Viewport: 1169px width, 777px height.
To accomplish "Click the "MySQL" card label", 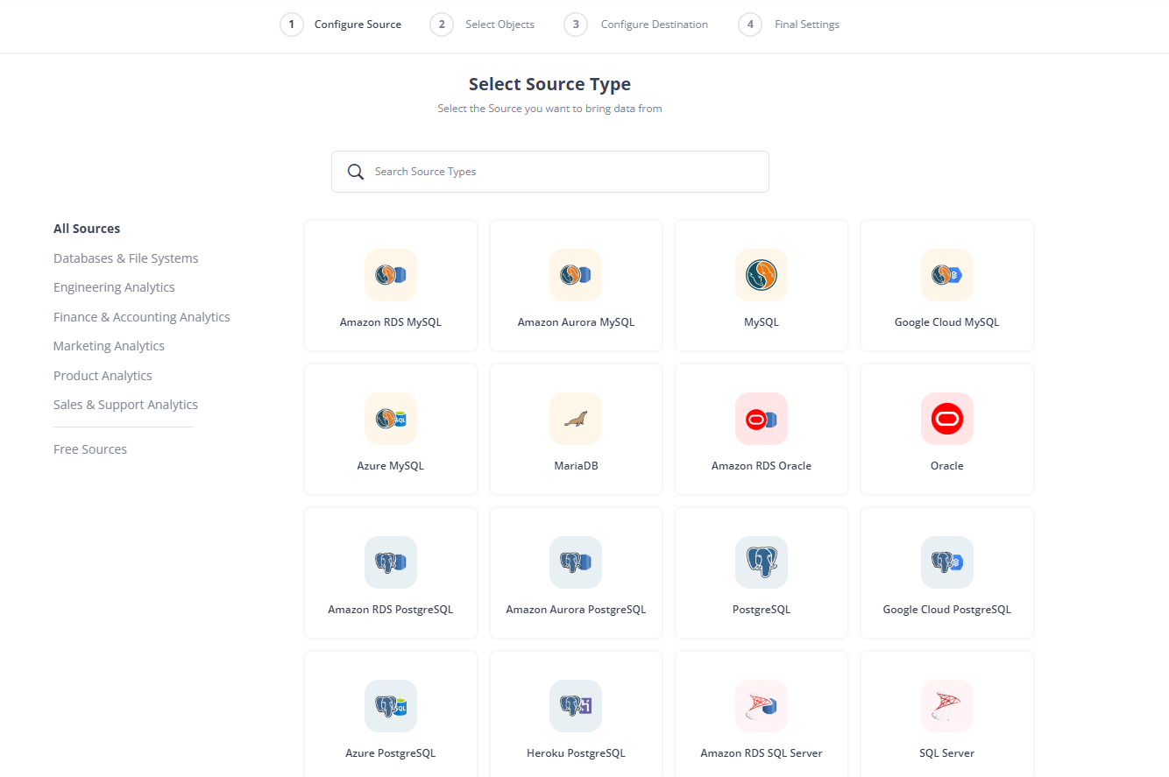I will [762, 322].
